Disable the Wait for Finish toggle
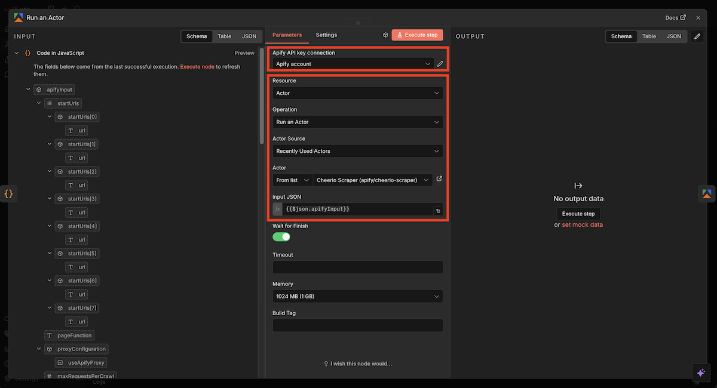This screenshot has width=717, height=388. tap(281, 237)
